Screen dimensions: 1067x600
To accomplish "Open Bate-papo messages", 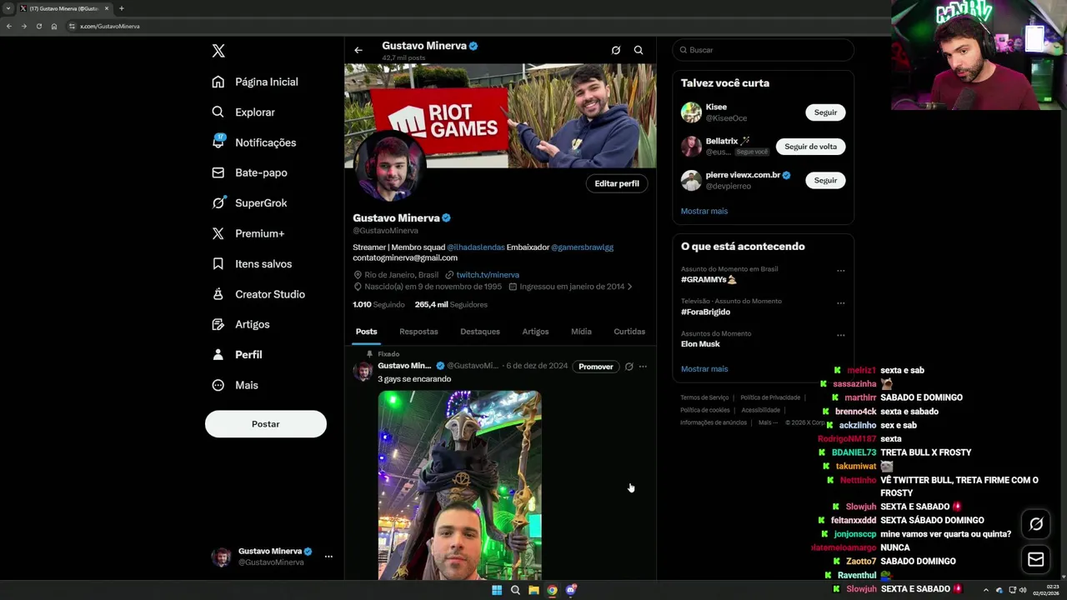I will [249, 172].
